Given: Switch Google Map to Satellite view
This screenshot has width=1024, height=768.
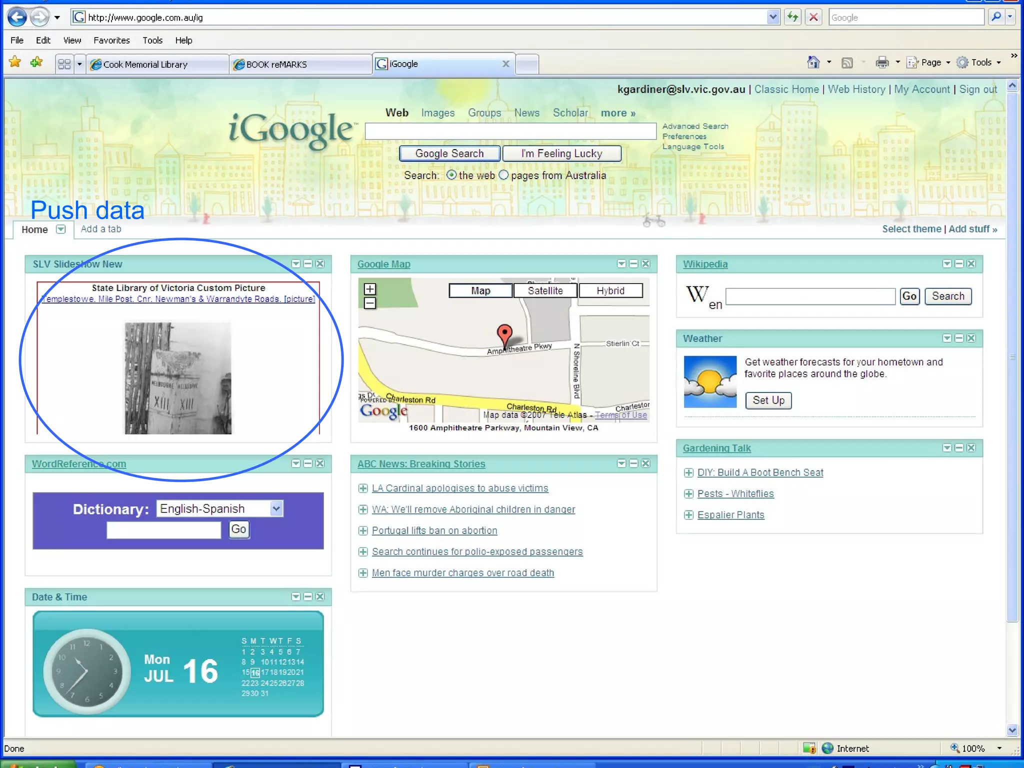Looking at the screenshot, I should pos(545,290).
